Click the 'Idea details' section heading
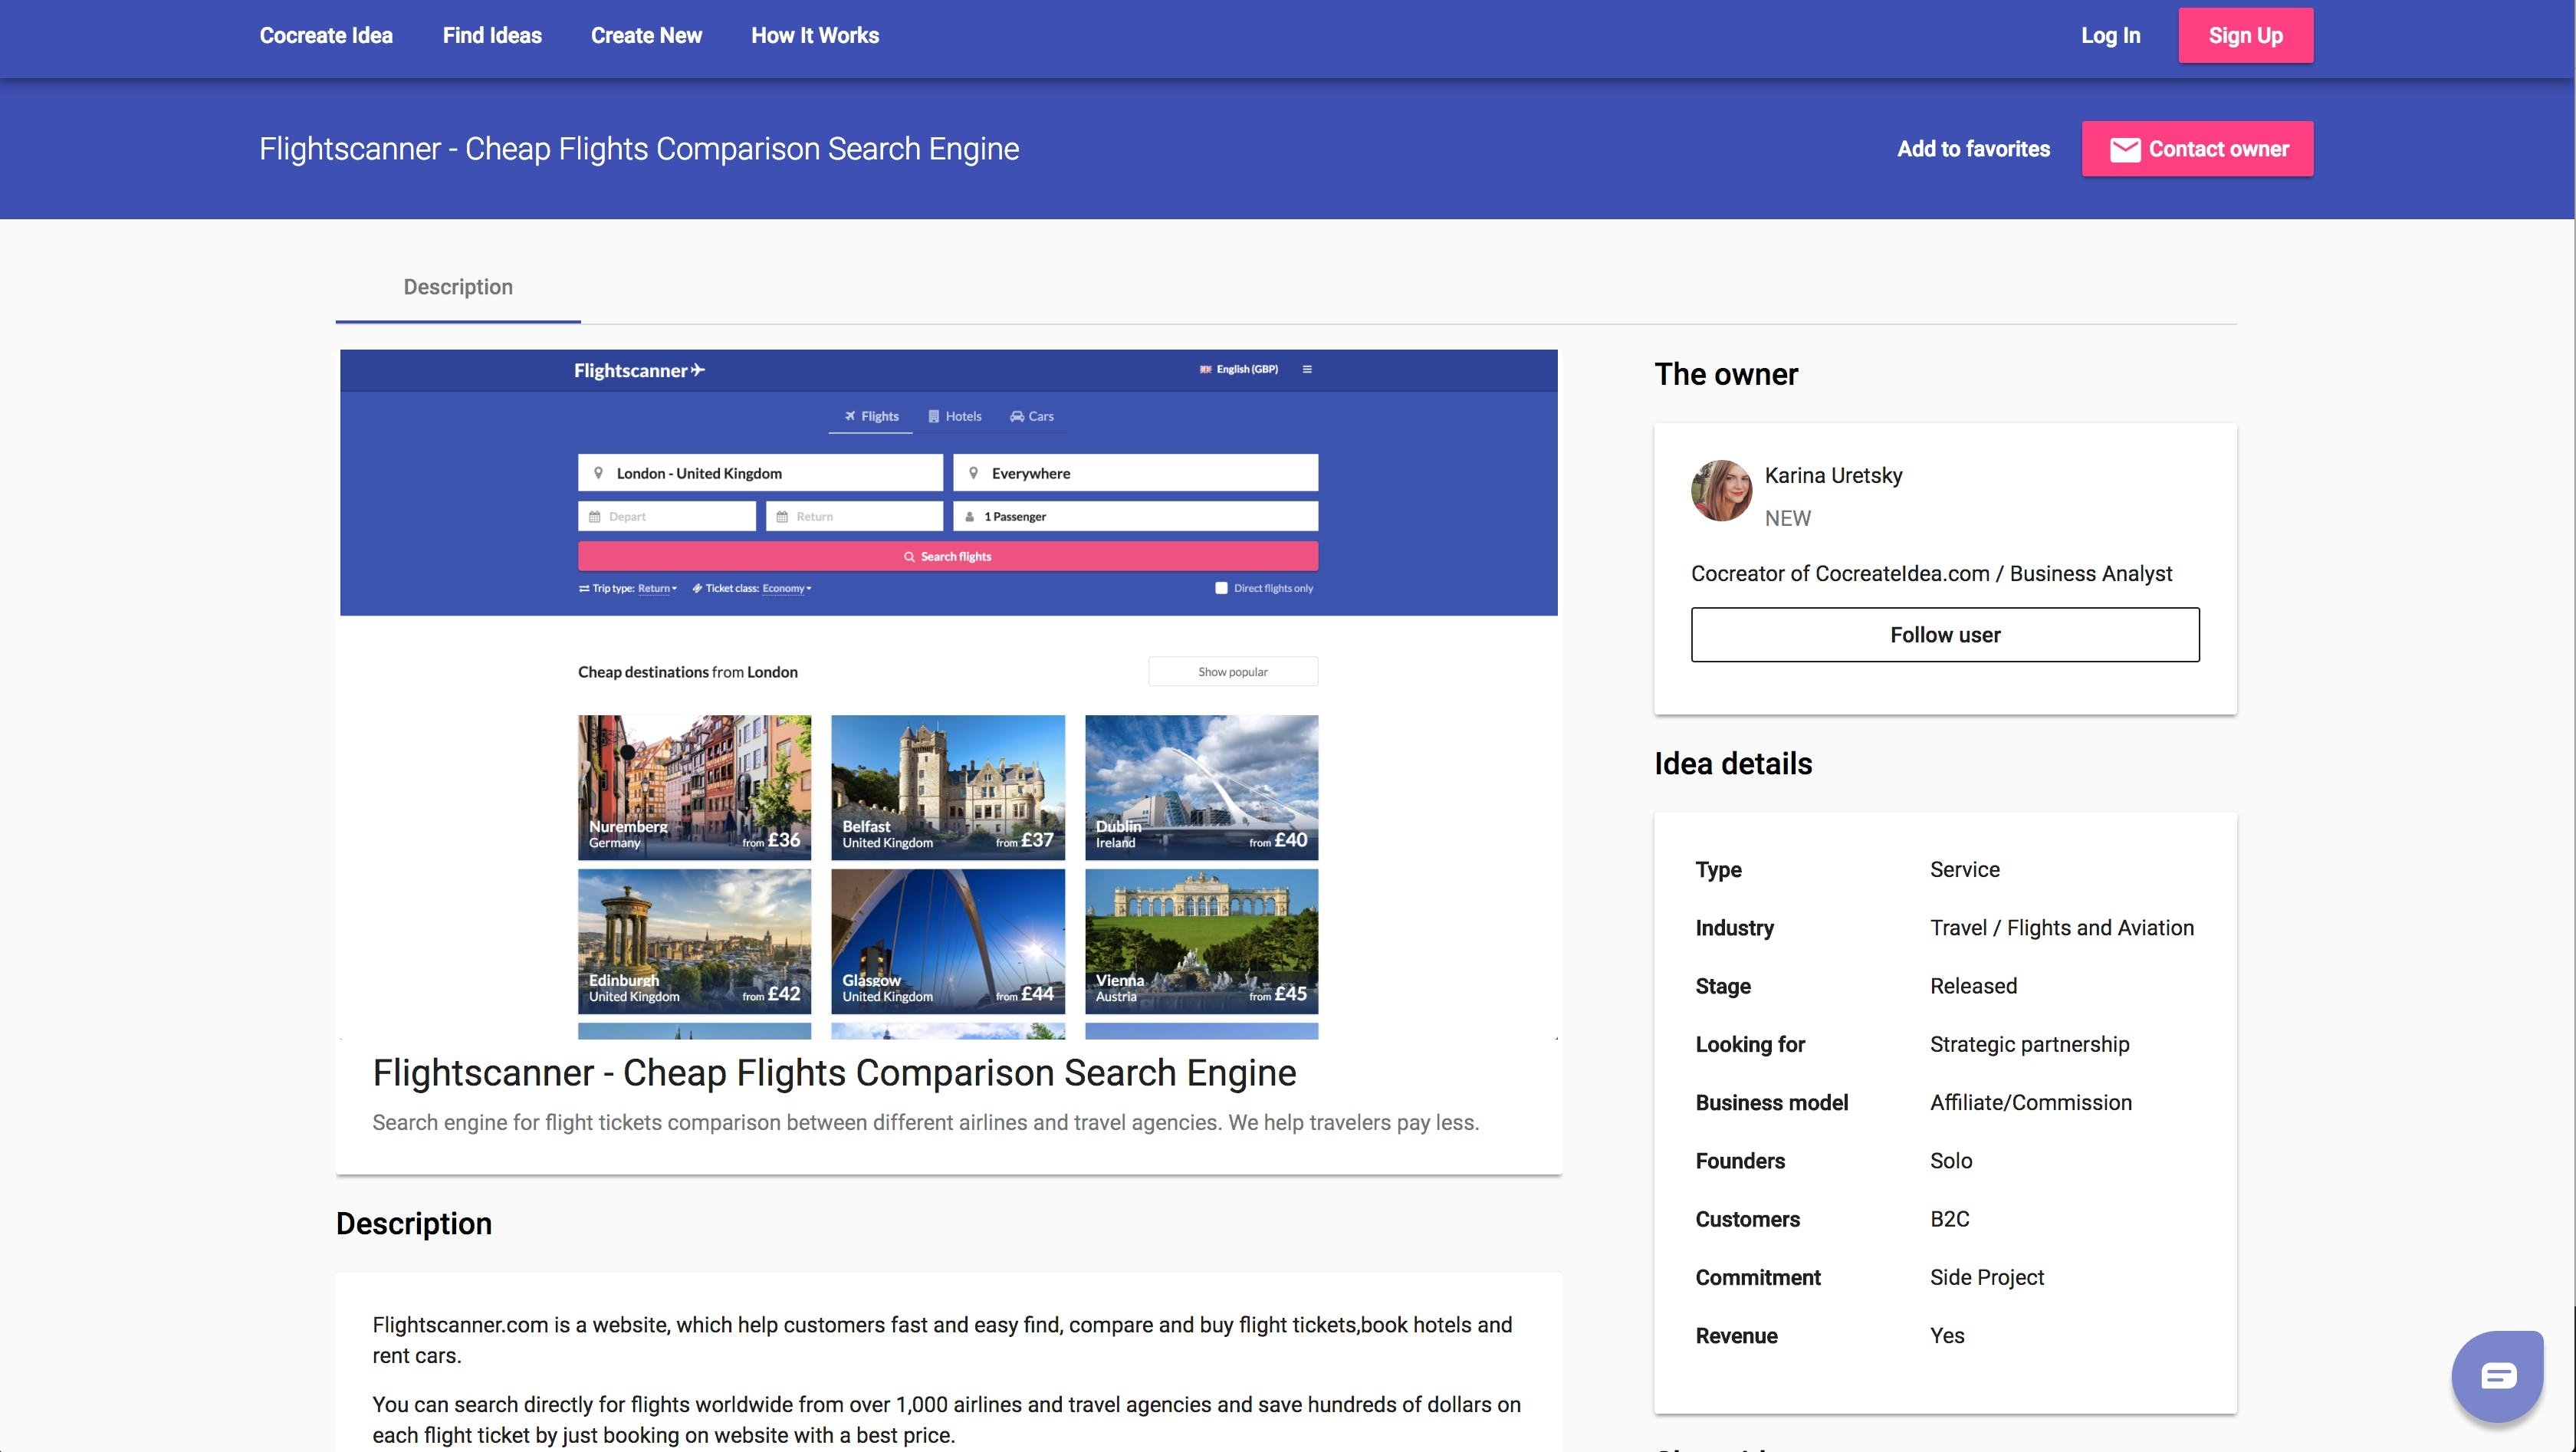 click(1733, 764)
